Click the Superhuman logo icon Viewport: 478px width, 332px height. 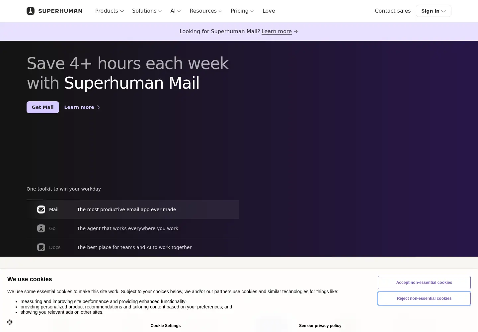click(31, 11)
